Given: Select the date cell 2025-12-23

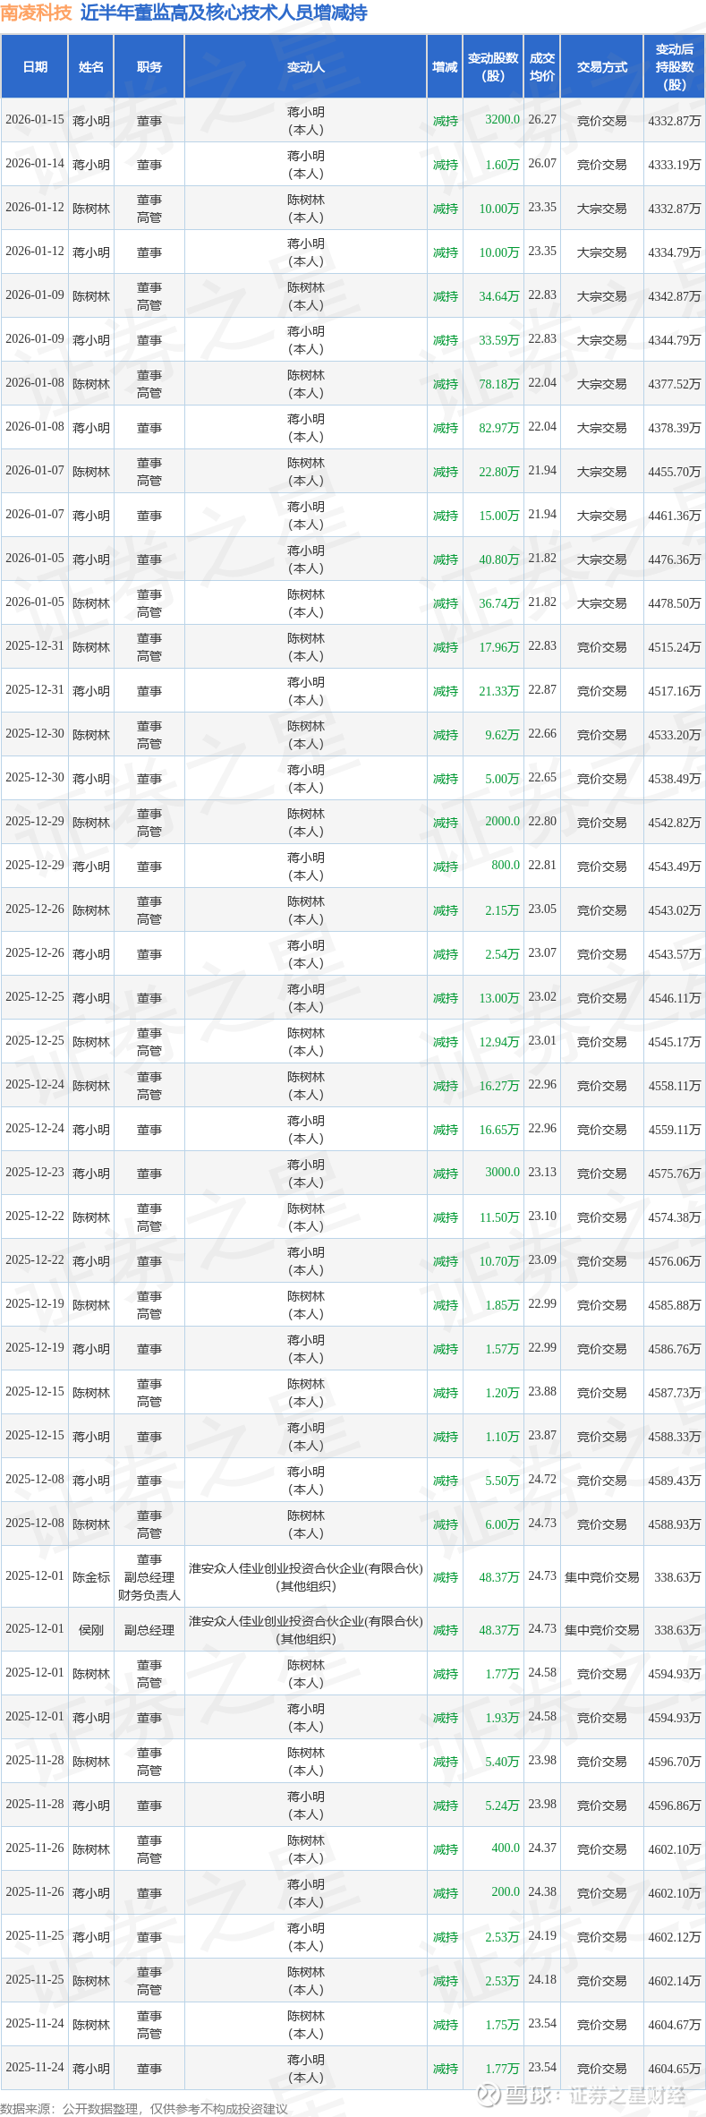Looking at the screenshot, I should pyautogui.click(x=35, y=1173).
